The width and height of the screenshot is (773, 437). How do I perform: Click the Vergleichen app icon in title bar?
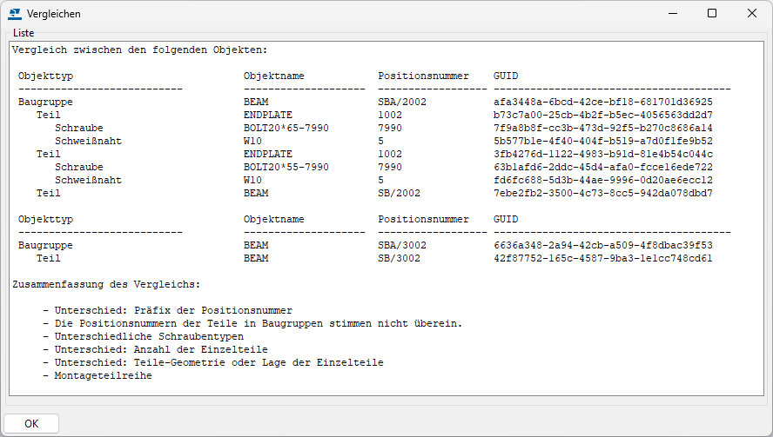click(15, 14)
